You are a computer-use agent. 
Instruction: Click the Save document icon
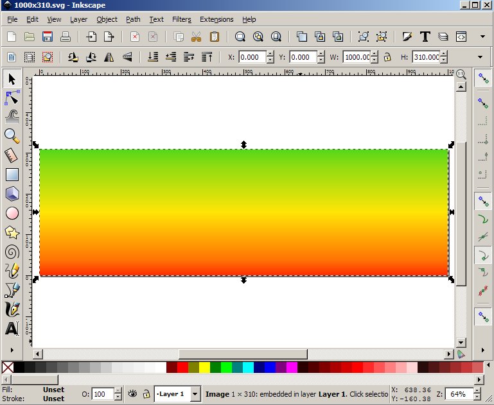pyautogui.click(x=47, y=37)
